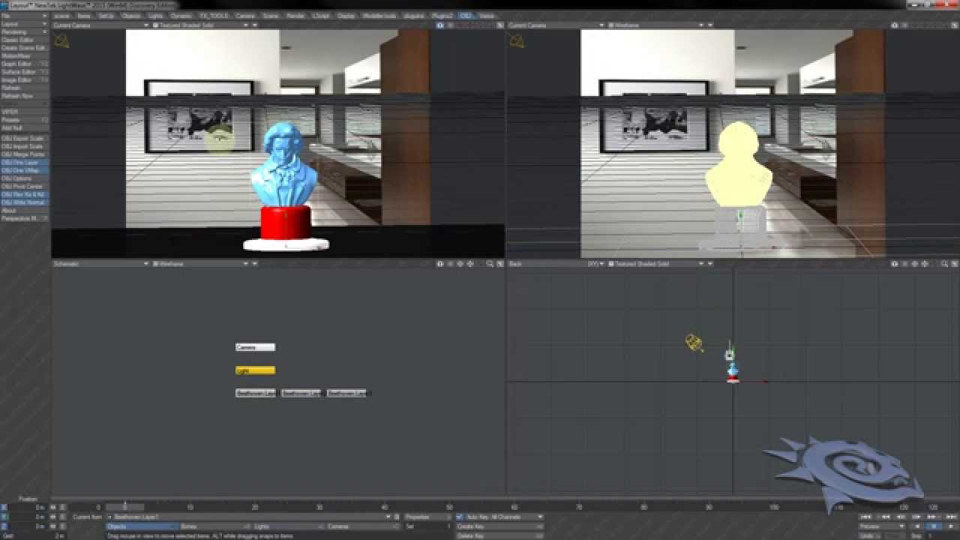
Task: Toggle the X position channel button
Action: click(4, 508)
